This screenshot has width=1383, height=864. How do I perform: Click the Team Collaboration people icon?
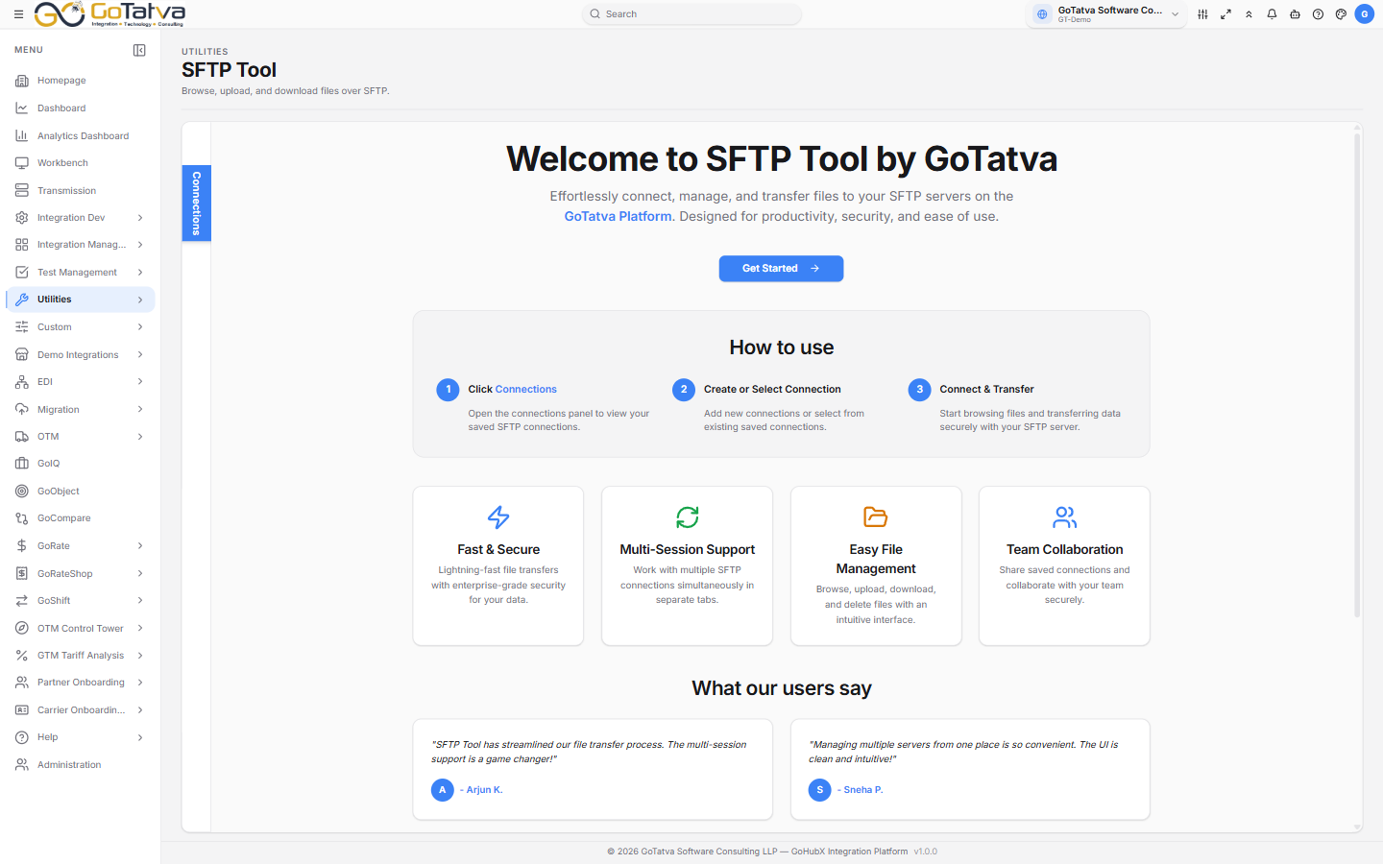click(1065, 517)
